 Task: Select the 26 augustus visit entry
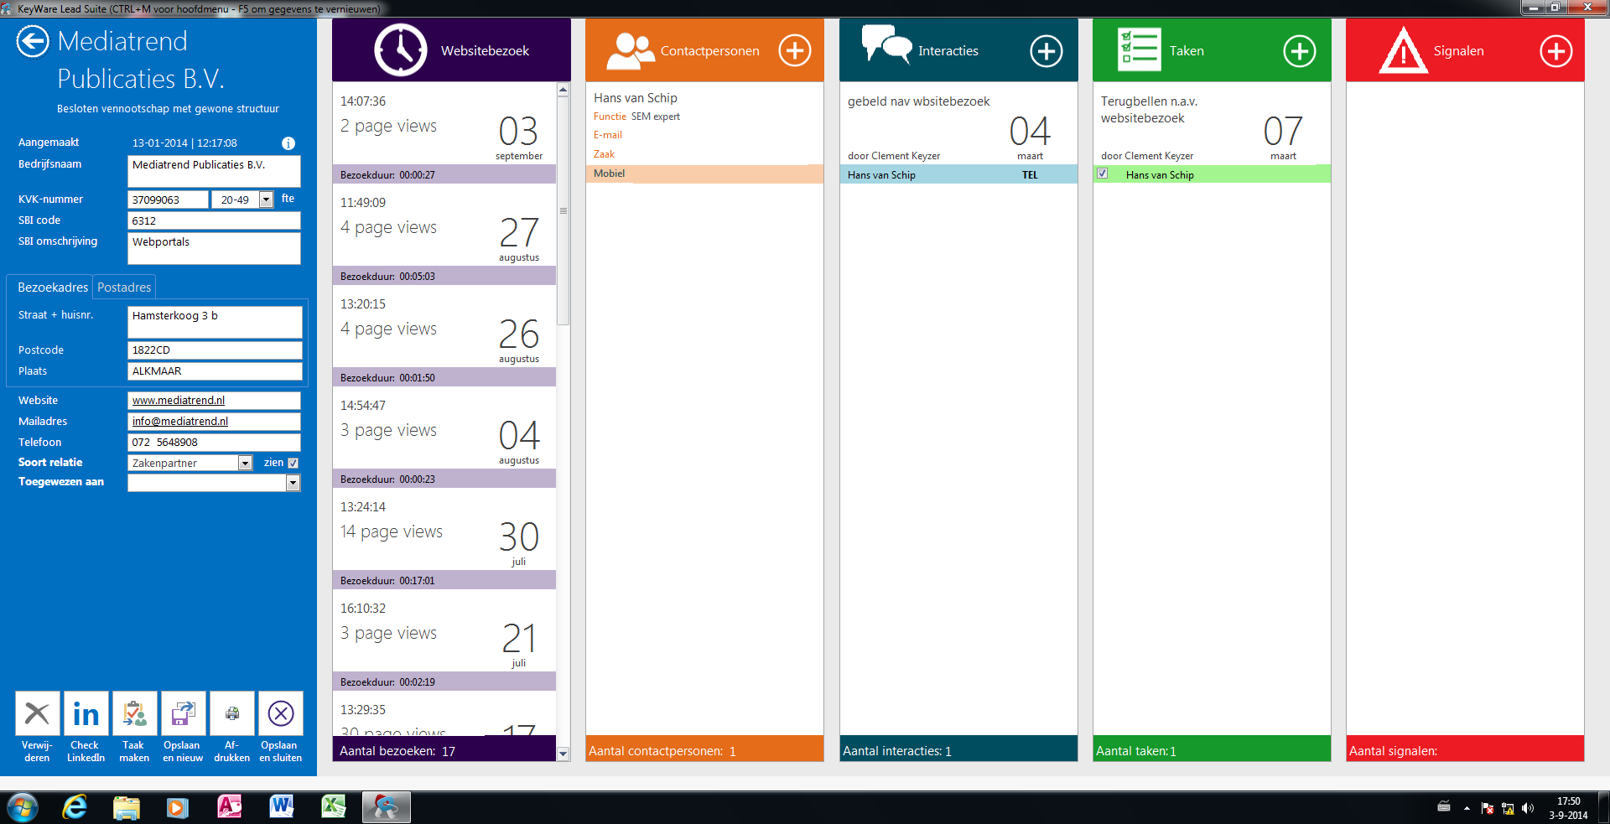tap(444, 335)
